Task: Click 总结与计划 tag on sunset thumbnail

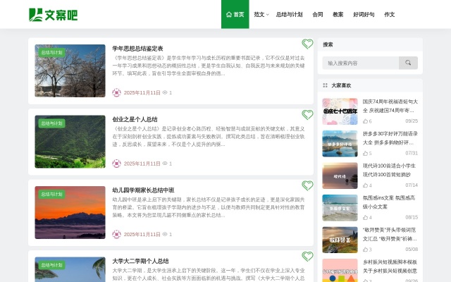Action: click(51, 194)
